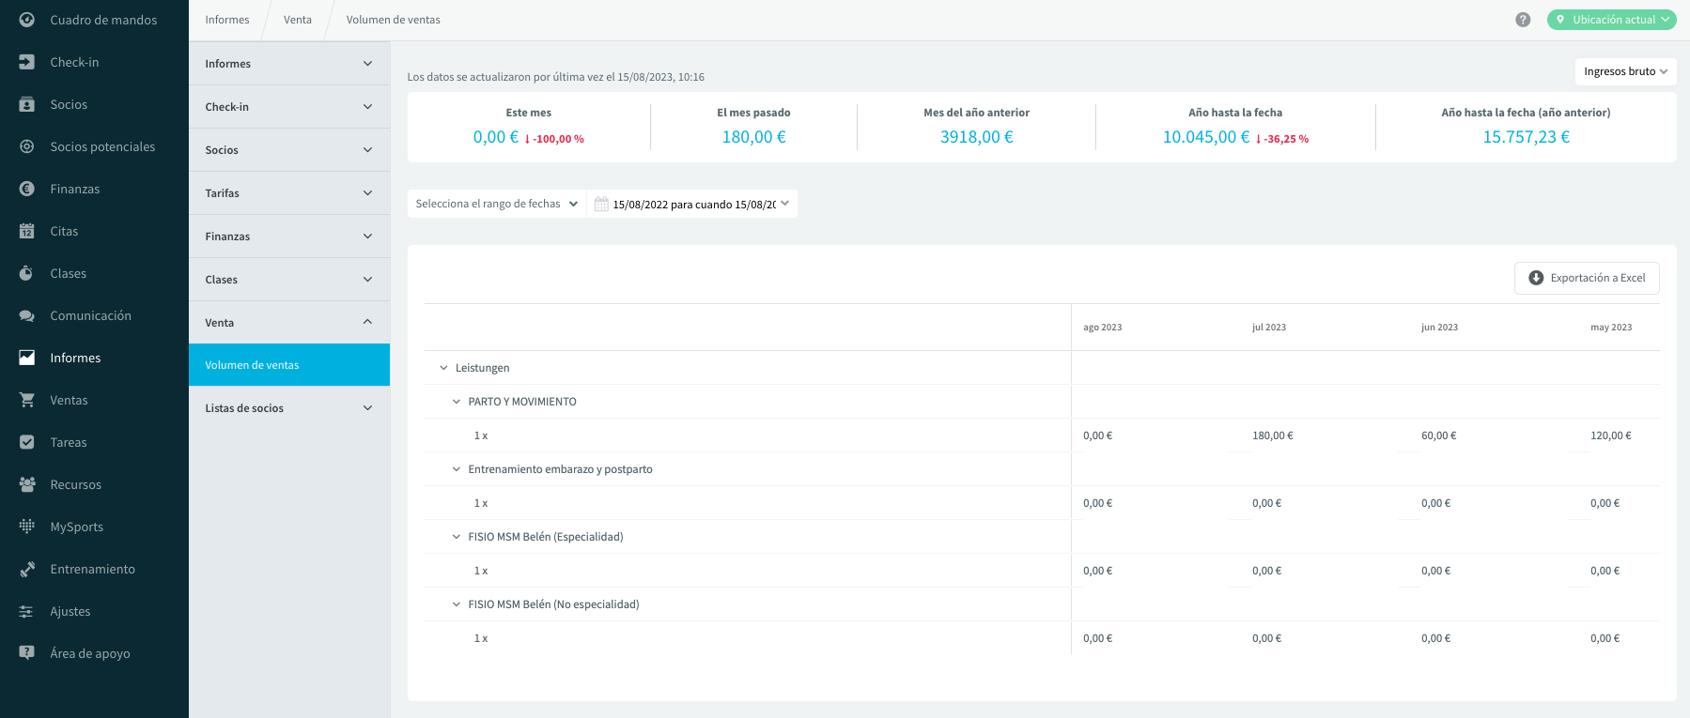Collapse the Leistungen tree row
The width and height of the screenshot is (1690, 718).
click(444, 368)
